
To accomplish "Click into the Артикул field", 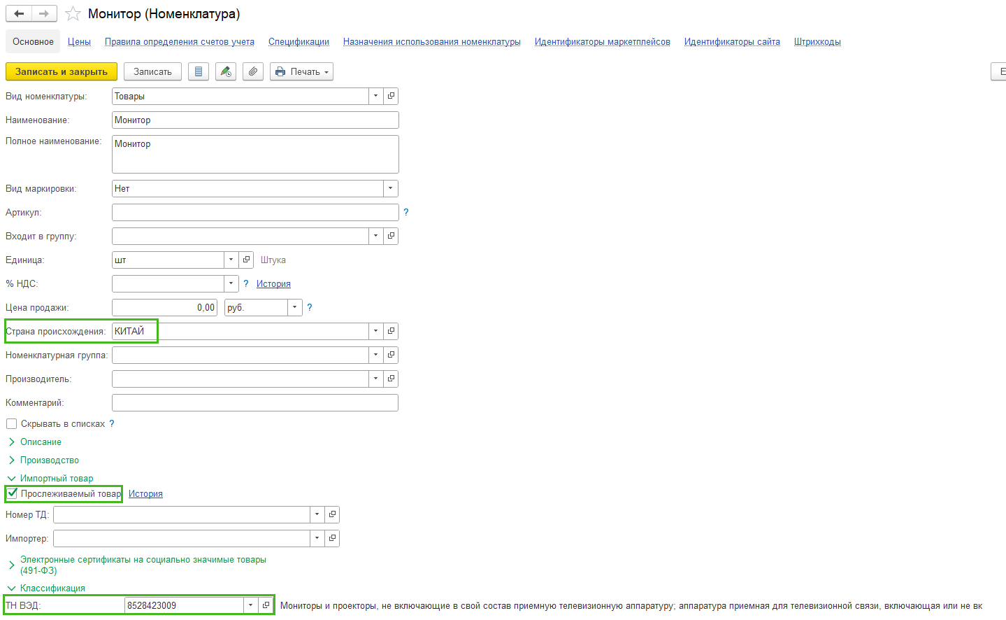I will click(x=255, y=212).
